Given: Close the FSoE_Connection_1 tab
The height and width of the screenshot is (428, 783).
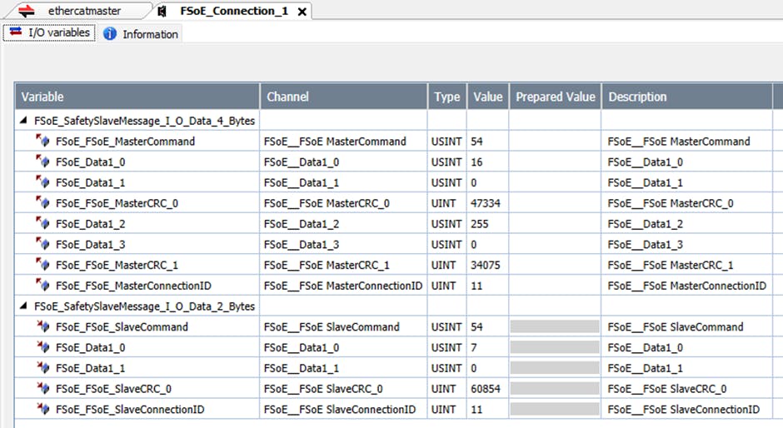Looking at the screenshot, I should (302, 12).
